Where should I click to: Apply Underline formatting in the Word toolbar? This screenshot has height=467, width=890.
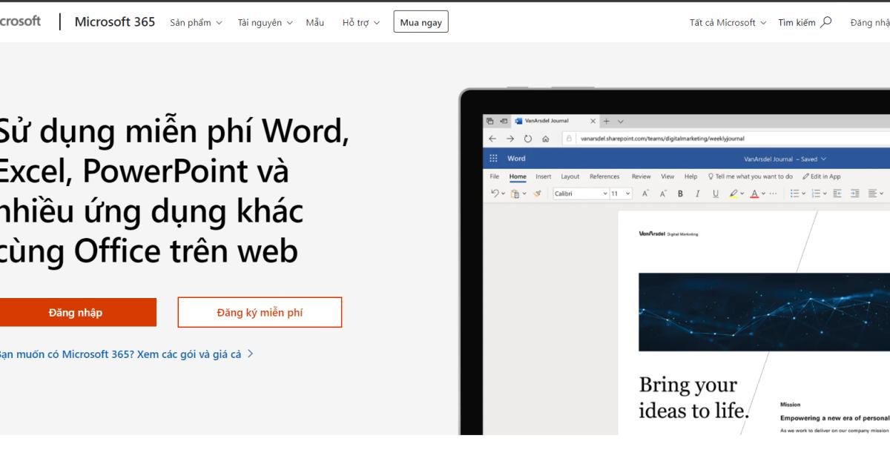715,193
